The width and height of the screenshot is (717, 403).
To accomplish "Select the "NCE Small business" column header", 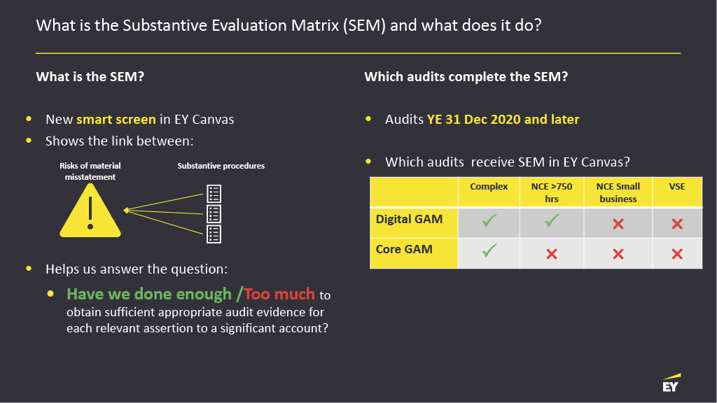I will click(x=618, y=192).
